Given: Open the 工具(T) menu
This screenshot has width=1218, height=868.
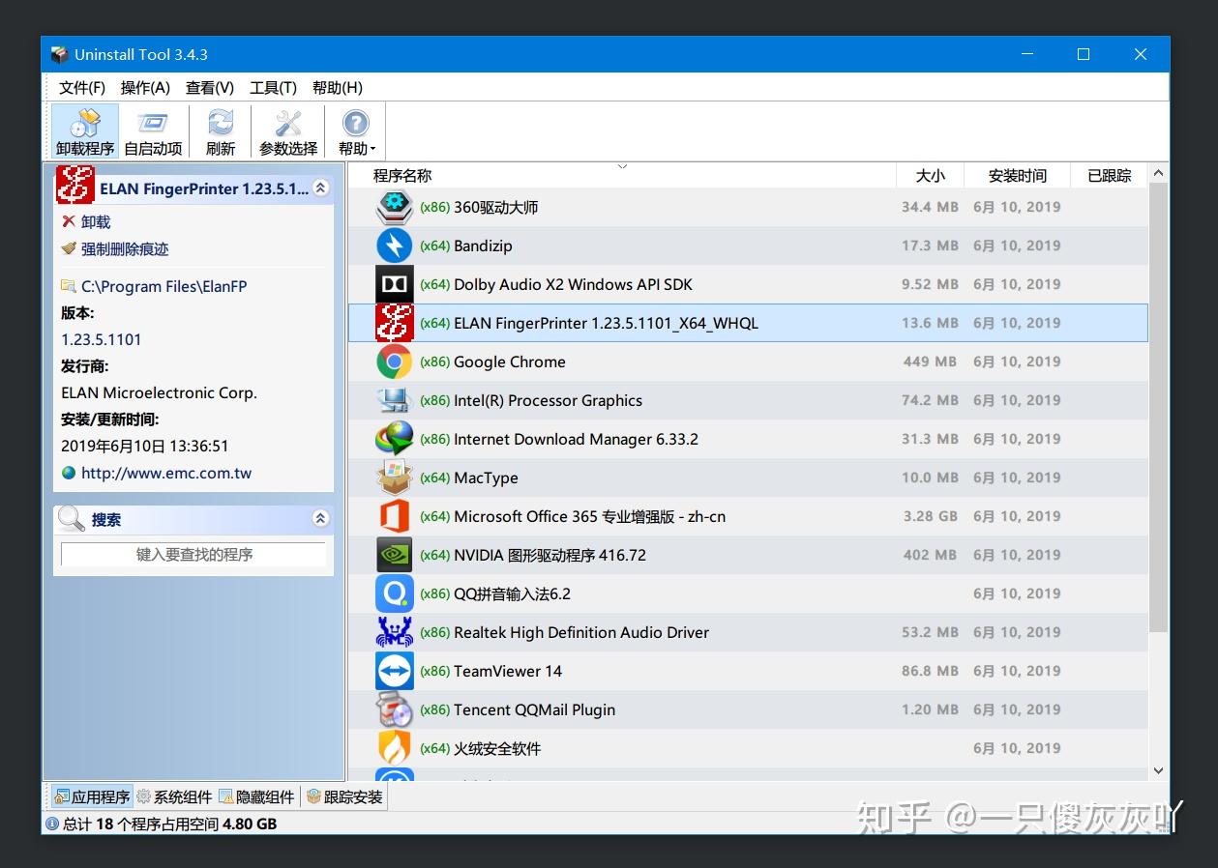Looking at the screenshot, I should [273, 88].
